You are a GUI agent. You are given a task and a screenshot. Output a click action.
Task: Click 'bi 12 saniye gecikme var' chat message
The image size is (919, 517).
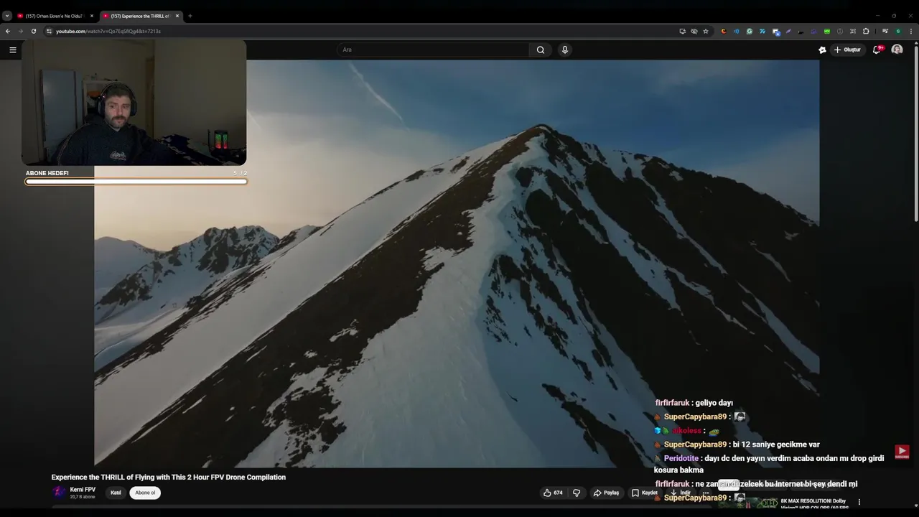click(776, 444)
